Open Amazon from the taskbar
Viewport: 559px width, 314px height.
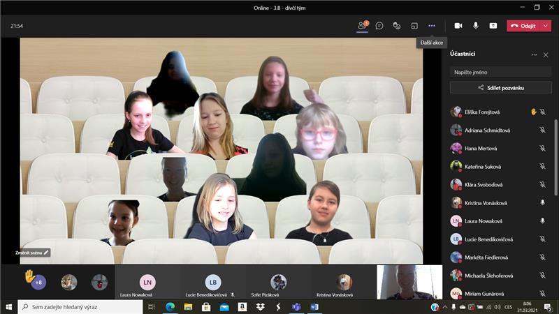(x=242, y=307)
